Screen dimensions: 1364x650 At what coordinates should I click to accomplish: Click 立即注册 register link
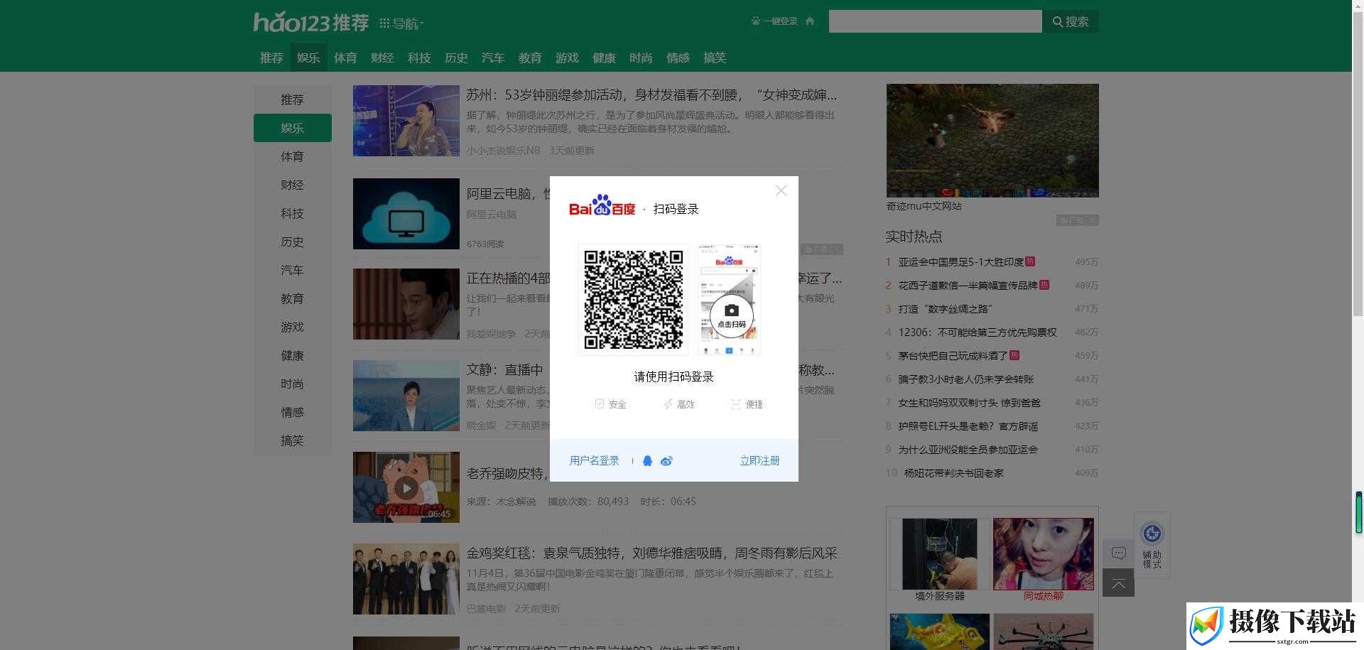(759, 460)
